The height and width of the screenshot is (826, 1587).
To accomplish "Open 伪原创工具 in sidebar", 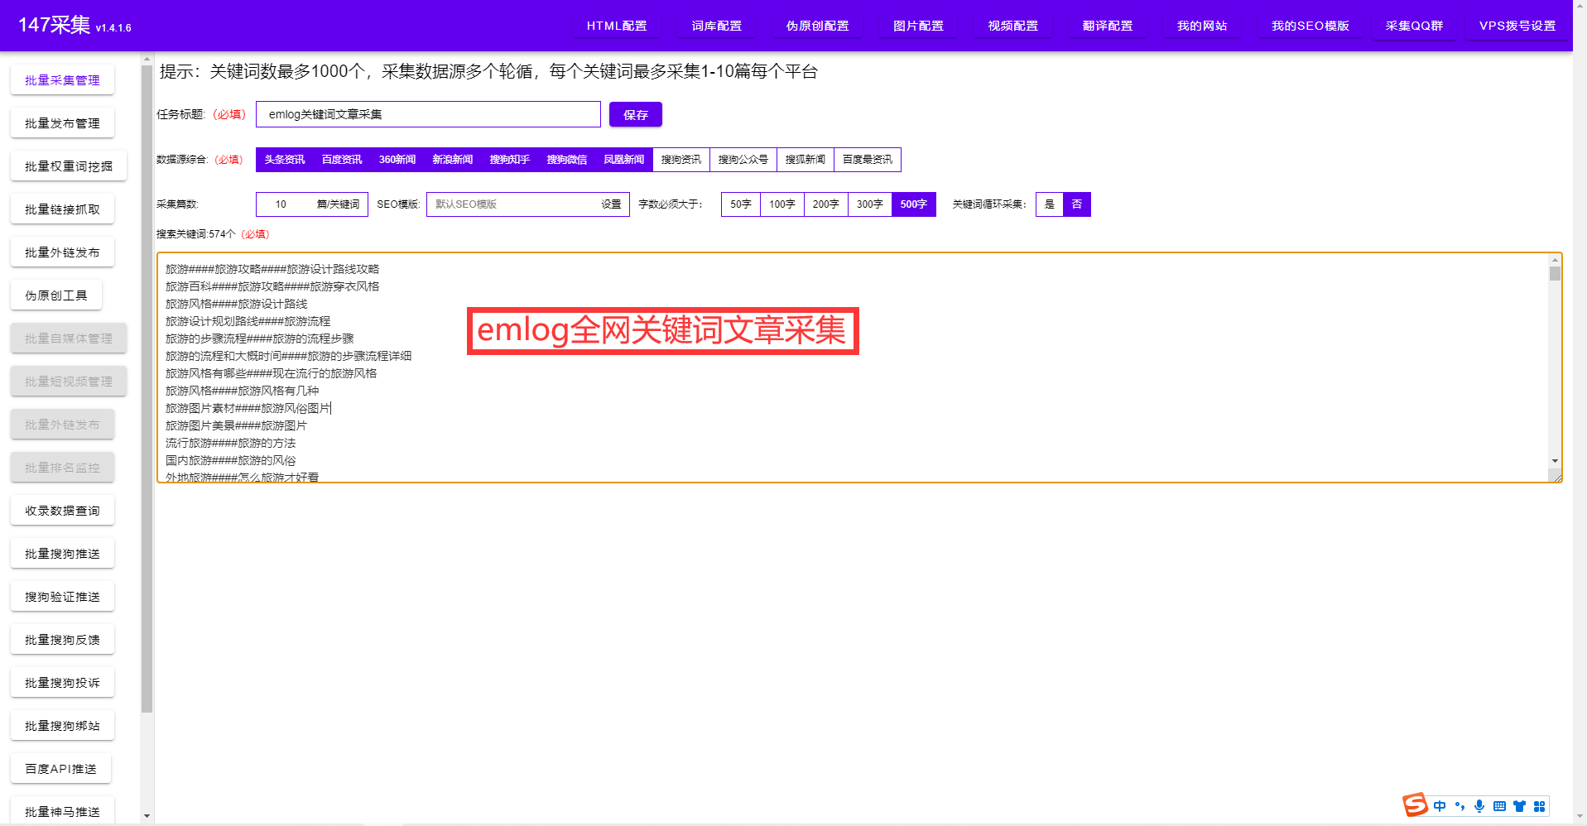I will pyautogui.click(x=56, y=295).
